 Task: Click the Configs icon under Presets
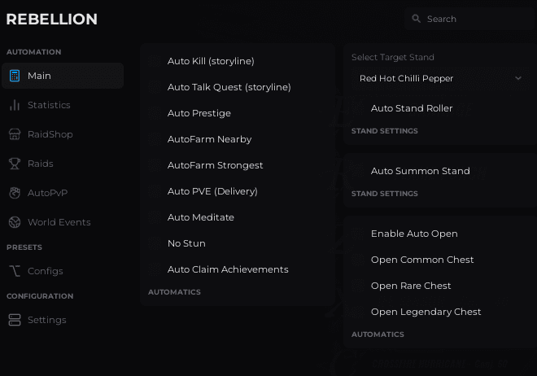15,271
